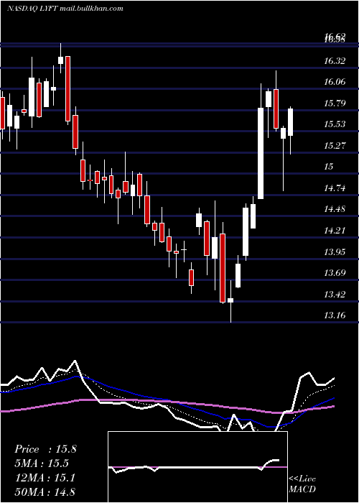Screen dimensions: 359x503
Task: Select the 16.06 price axis label
Action: point(335,82)
